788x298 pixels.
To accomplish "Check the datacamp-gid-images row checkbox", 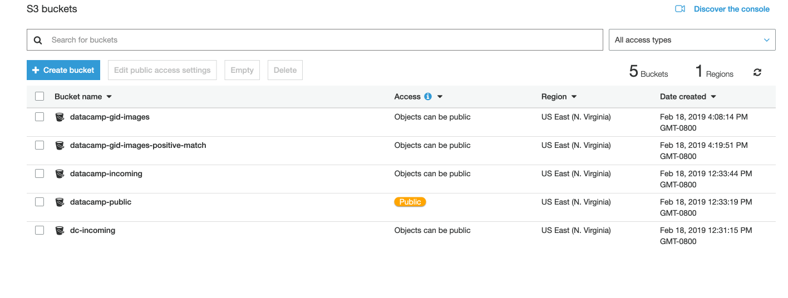I will click(x=40, y=117).
